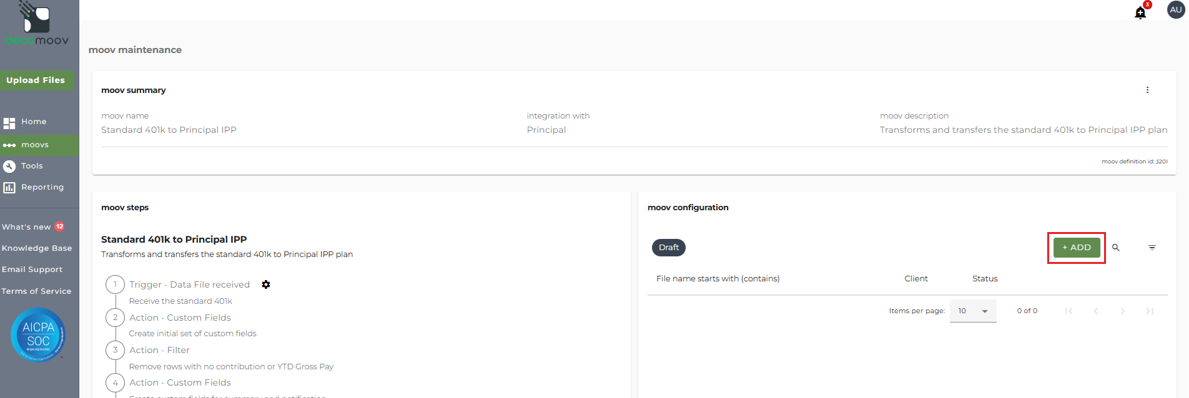Click the moov description value text
This screenshot has width=1189, height=398.
coord(1024,130)
